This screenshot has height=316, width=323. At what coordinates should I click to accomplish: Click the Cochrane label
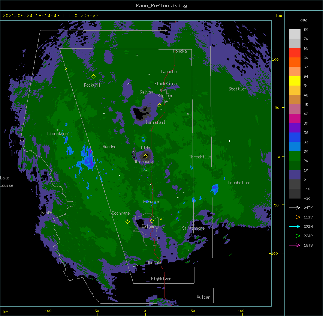[121, 213]
